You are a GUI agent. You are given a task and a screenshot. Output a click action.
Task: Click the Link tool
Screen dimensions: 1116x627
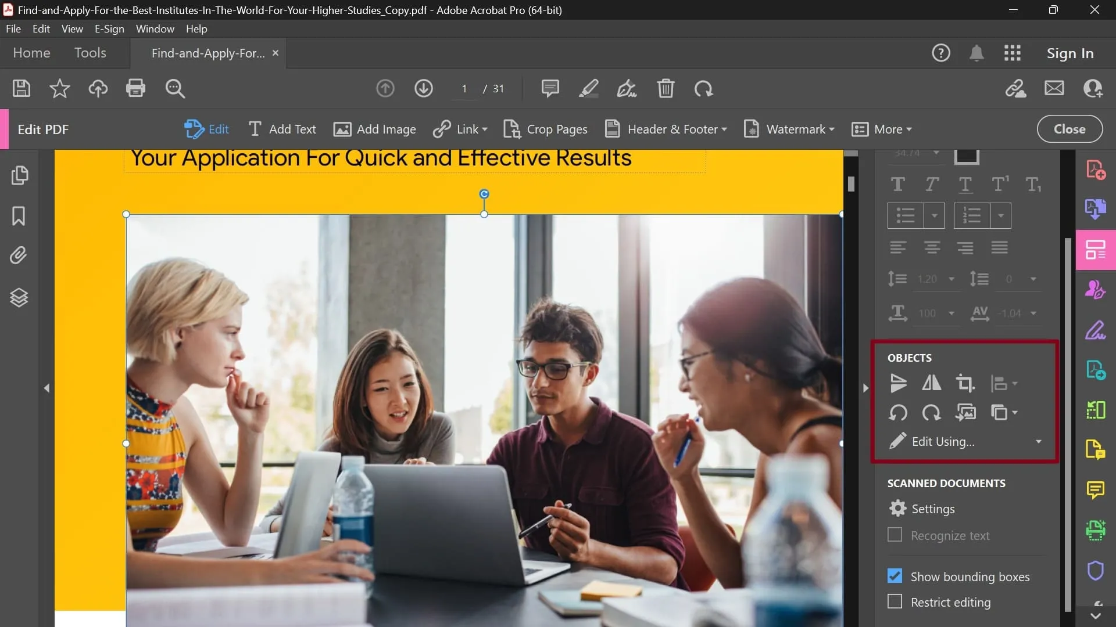point(461,129)
